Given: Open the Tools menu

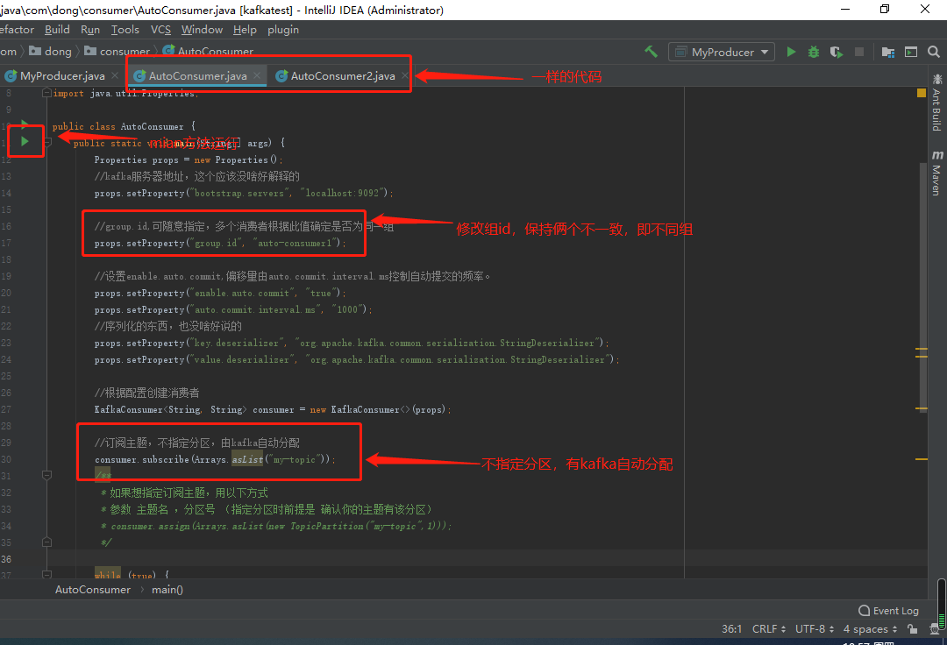Looking at the screenshot, I should [x=125, y=30].
